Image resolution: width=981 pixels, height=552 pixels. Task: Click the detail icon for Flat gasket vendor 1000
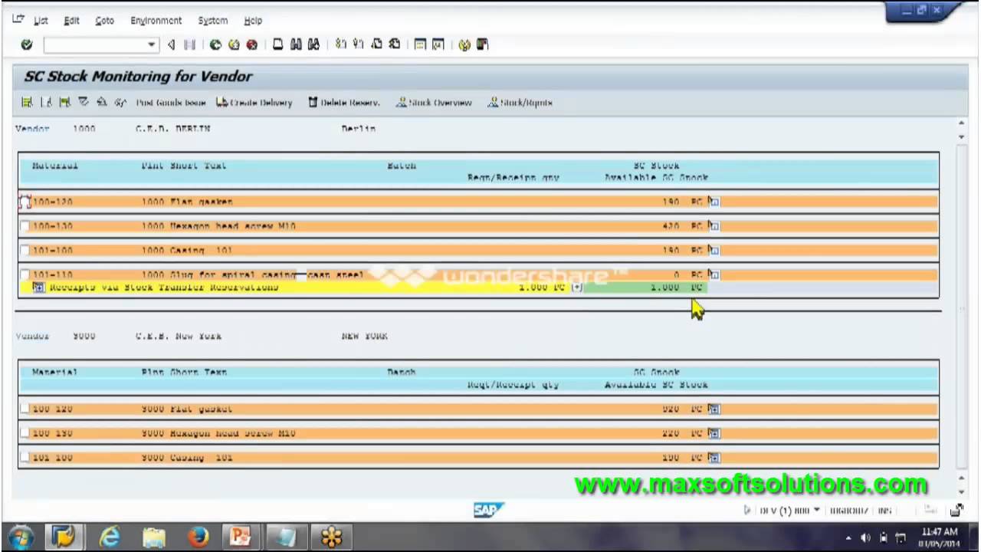tap(714, 202)
